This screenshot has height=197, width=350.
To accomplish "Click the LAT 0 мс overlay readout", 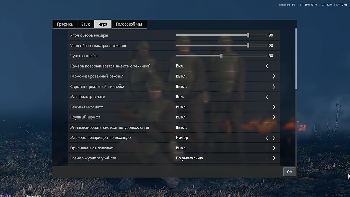I will (x=342, y=5).
